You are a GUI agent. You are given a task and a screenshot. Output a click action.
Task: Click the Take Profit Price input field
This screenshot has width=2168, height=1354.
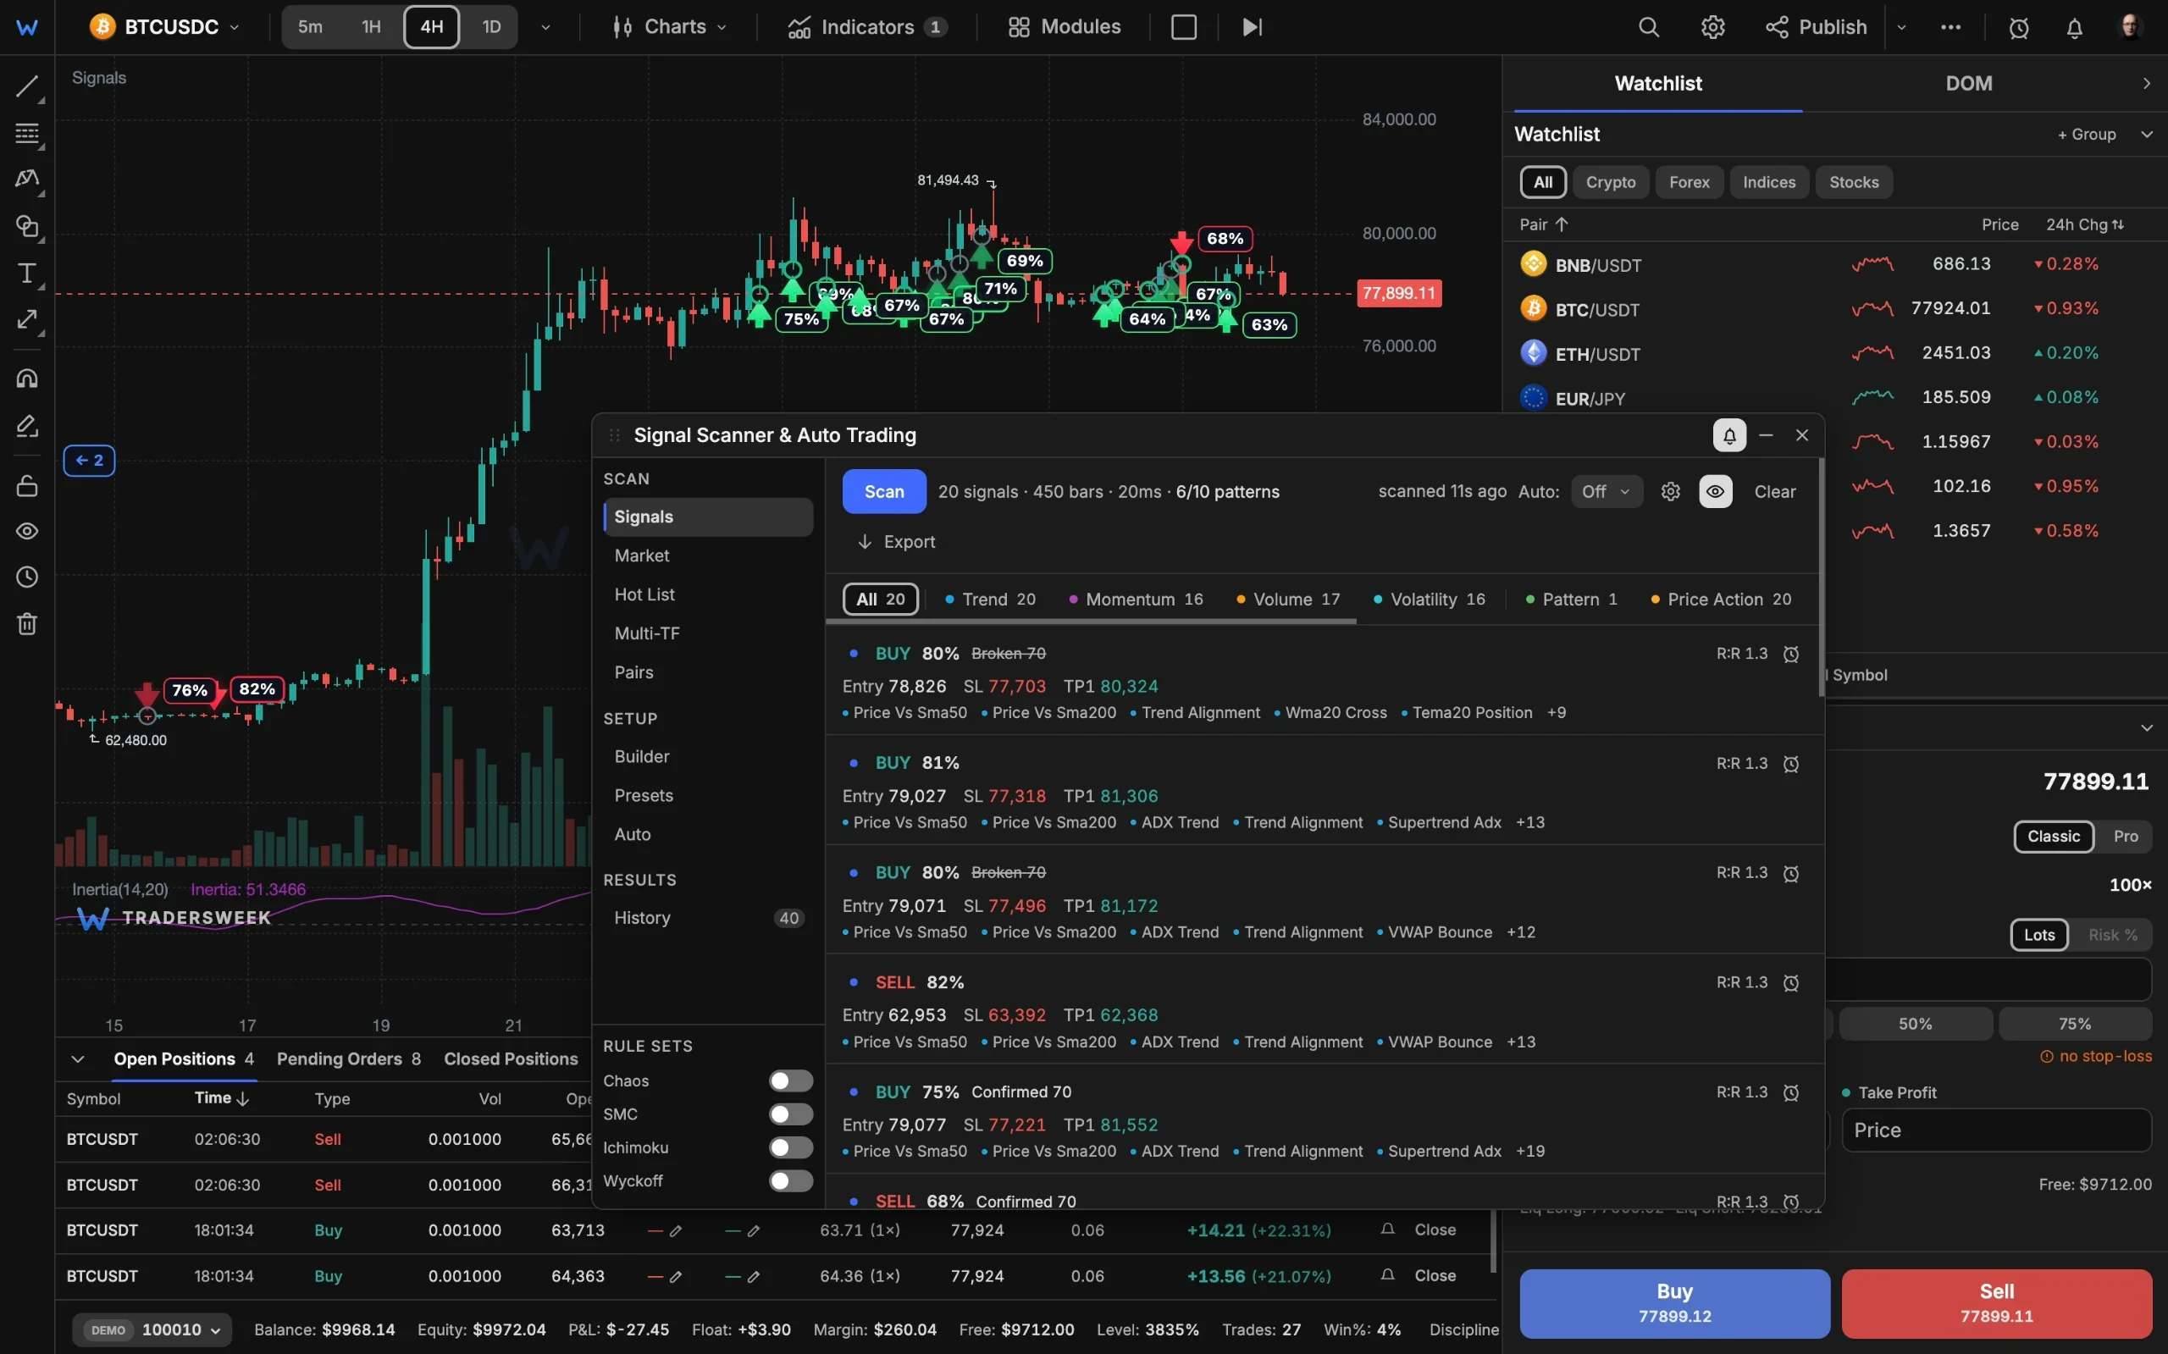(1996, 1130)
